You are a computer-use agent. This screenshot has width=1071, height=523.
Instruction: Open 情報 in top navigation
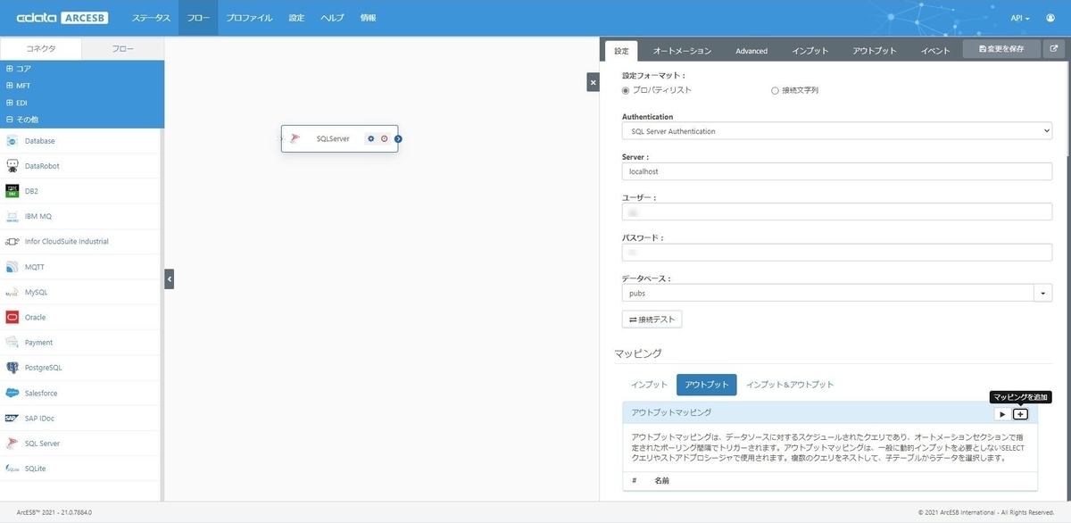pyautogui.click(x=368, y=18)
